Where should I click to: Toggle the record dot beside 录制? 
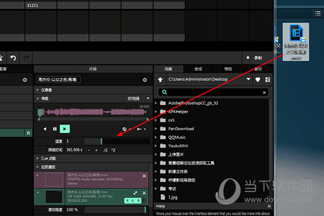pyautogui.click(x=248, y=58)
